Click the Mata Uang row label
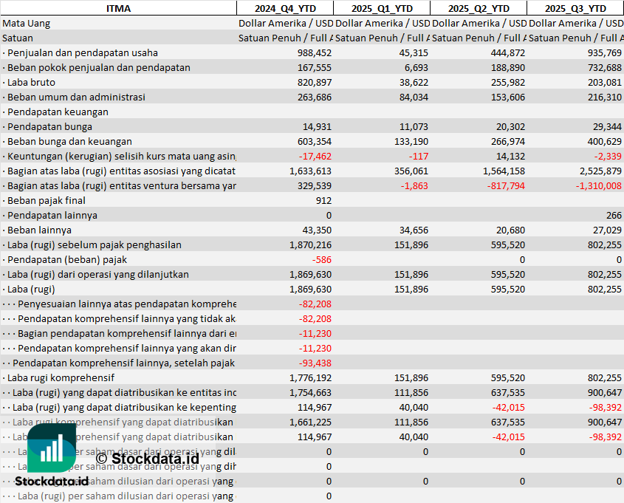Viewport: 624px width, 503px height. [27, 24]
